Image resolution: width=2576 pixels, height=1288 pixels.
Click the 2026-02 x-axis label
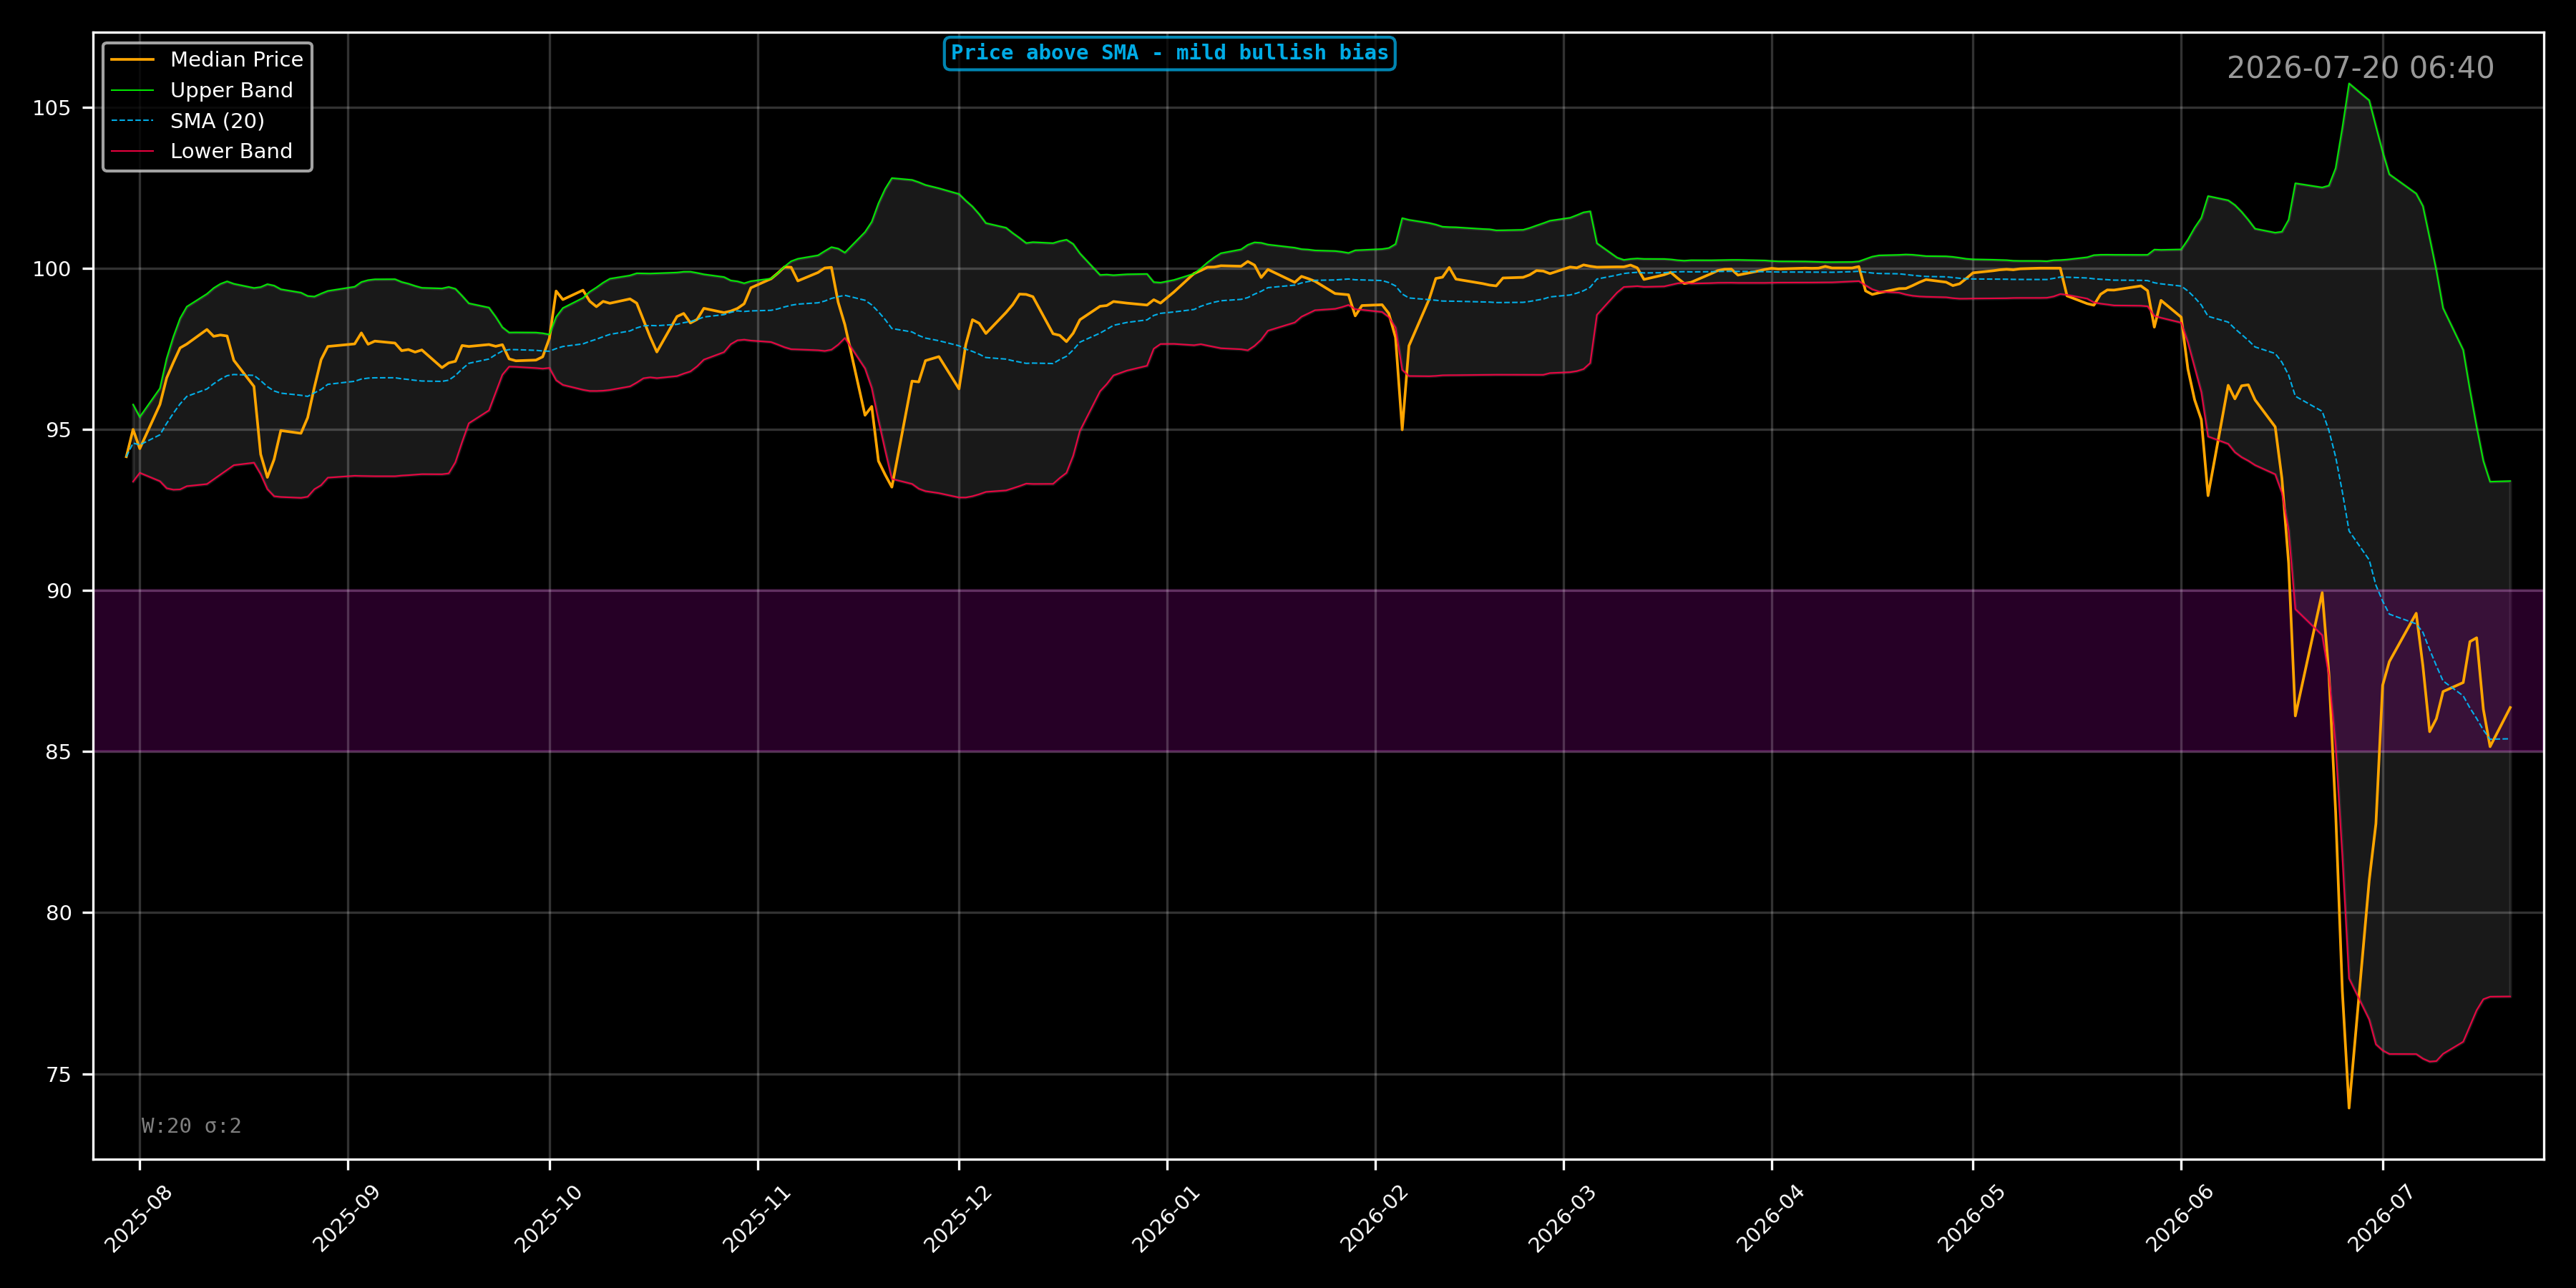[x=1375, y=1219]
